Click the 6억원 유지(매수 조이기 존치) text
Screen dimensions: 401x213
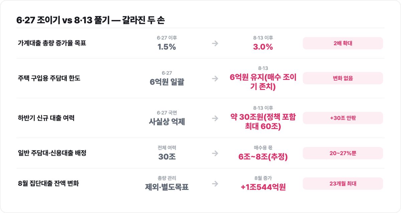(x=263, y=82)
